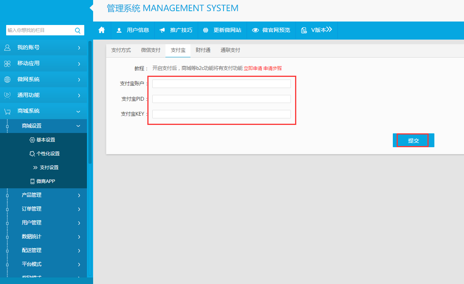
Task: Click the icon beside 个性化设置
Action: (32, 154)
